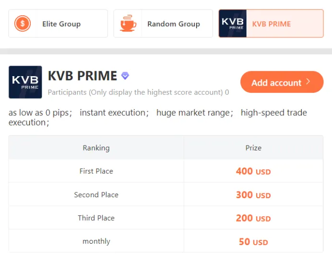Switch to the Random Group tab
Screen dimensions: 332x259
[163, 23]
